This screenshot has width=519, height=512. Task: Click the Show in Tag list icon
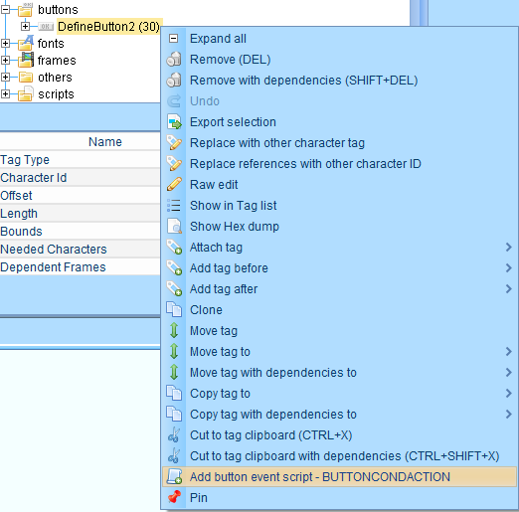pyautogui.click(x=174, y=206)
